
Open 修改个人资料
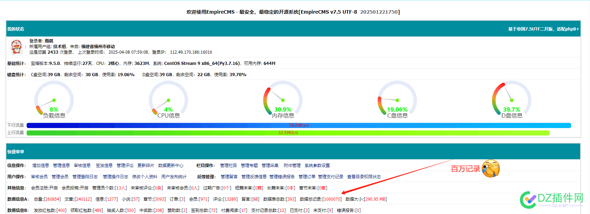145,177
